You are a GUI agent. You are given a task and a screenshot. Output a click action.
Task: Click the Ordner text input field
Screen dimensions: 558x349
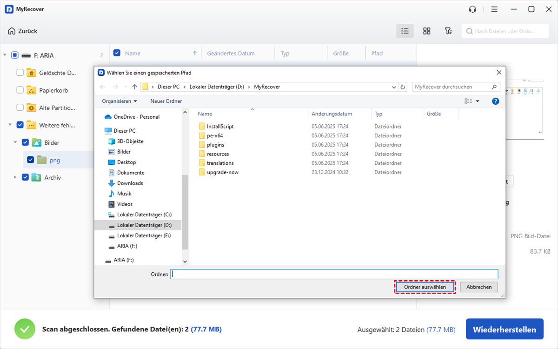[x=334, y=274]
